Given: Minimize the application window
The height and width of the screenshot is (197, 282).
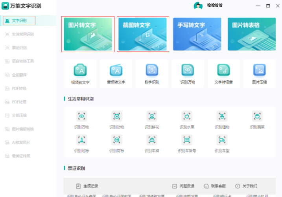Looking at the screenshot, I should pyautogui.click(x=258, y=6).
